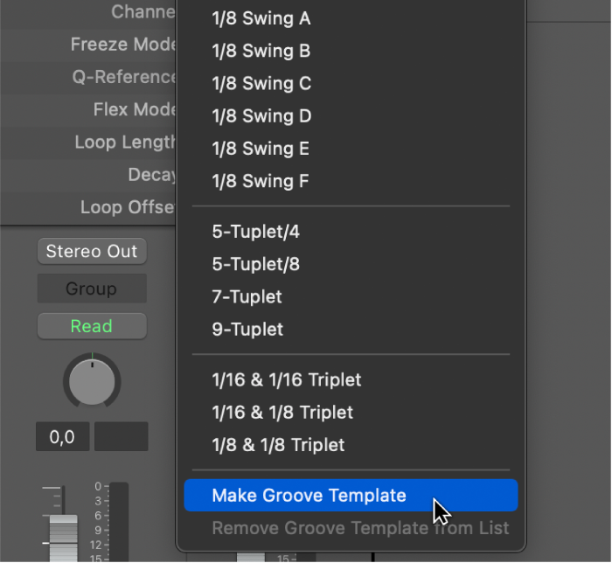The width and height of the screenshot is (612, 563).
Task: Select 1/8 Swing D quantize value
Action: 261,116
